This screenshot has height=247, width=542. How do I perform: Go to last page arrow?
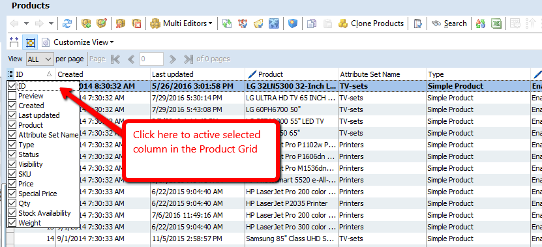[188, 59]
